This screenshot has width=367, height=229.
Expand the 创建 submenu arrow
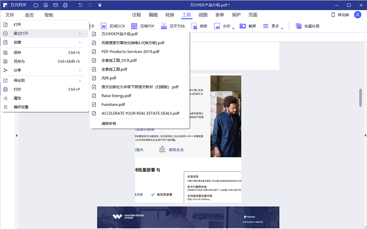80,43
